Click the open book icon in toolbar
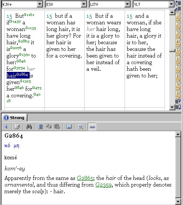This screenshot has width=183, height=205. (x=69, y=126)
